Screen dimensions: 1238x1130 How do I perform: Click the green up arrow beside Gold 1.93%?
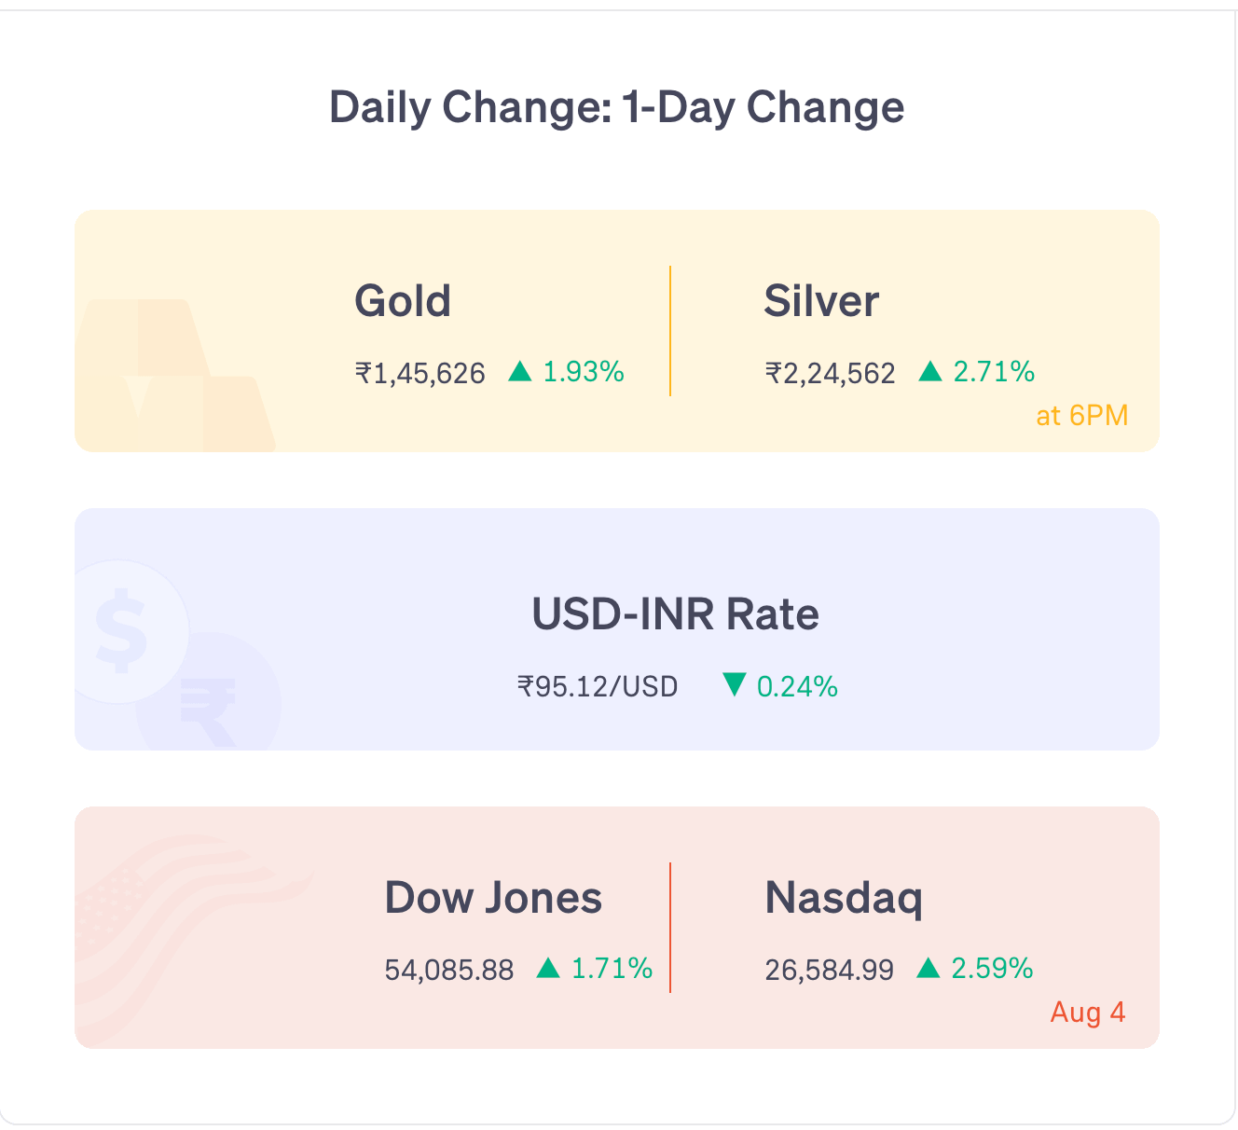520,372
